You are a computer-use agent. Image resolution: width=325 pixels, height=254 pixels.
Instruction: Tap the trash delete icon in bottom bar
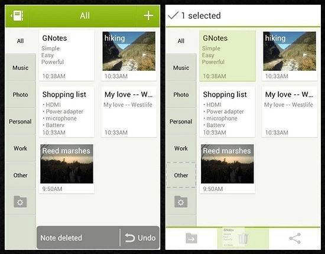(243, 238)
